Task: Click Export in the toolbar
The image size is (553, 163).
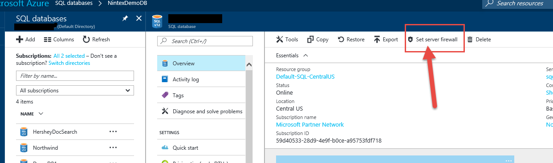Action: [x=386, y=40]
